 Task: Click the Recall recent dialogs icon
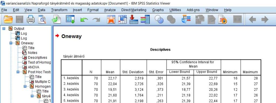(x=70, y=19)
